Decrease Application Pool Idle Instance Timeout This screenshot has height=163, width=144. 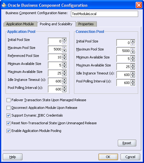[x=64, y=83]
